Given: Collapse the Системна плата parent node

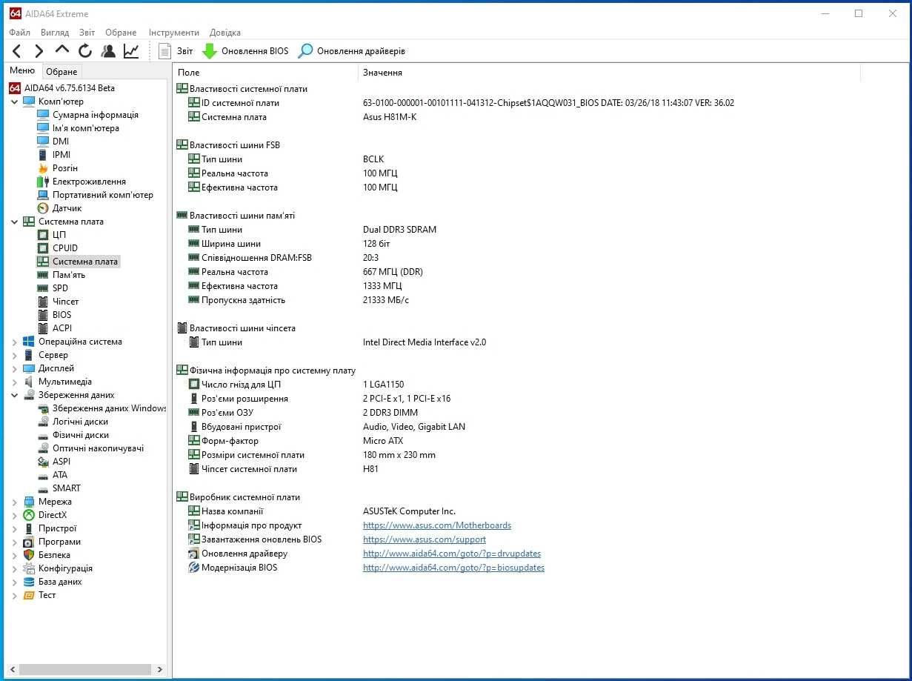Looking at the screenshot, I should tap(15, 222).
